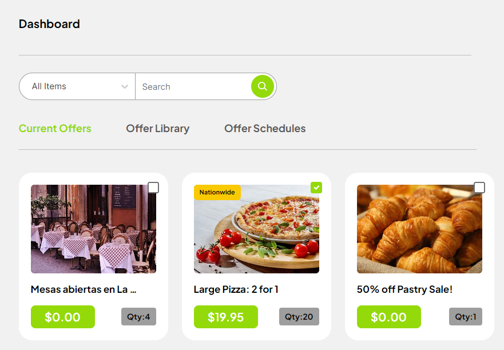Click the Qty:4 quantity badge
This screenshot has width=504, height=350.
point(138,317)
